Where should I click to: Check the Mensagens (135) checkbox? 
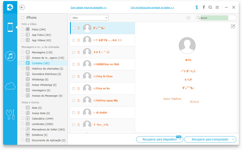23,52
